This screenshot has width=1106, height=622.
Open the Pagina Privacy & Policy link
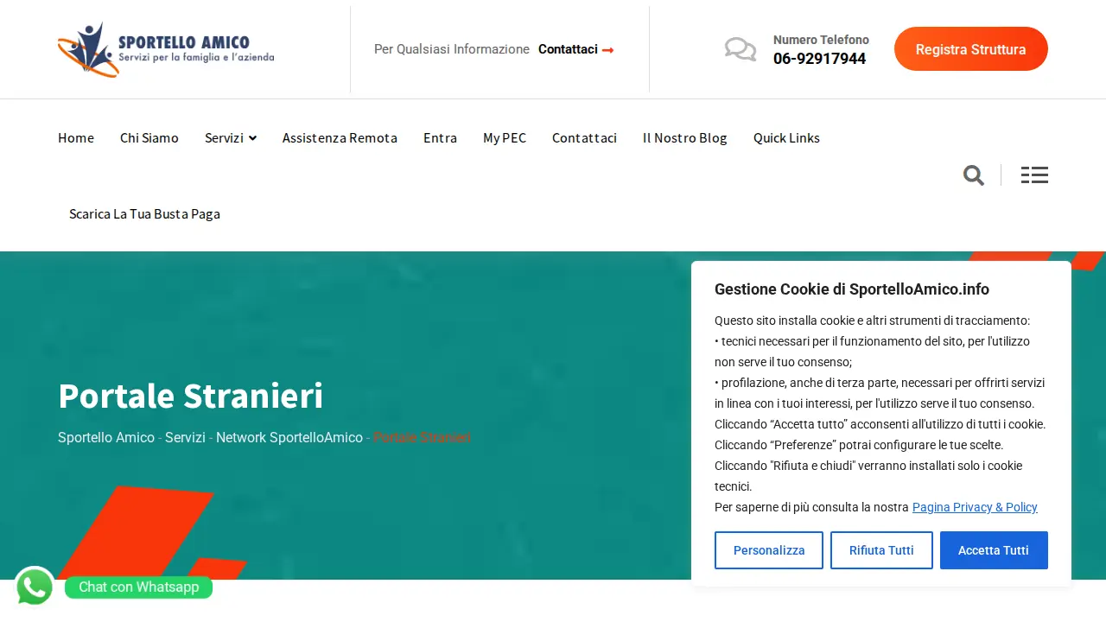975,507
